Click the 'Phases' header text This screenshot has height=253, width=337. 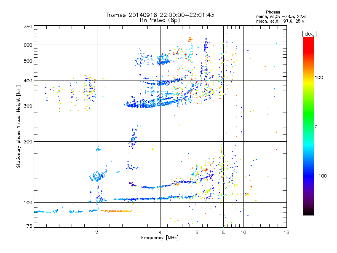click(273, 12)
